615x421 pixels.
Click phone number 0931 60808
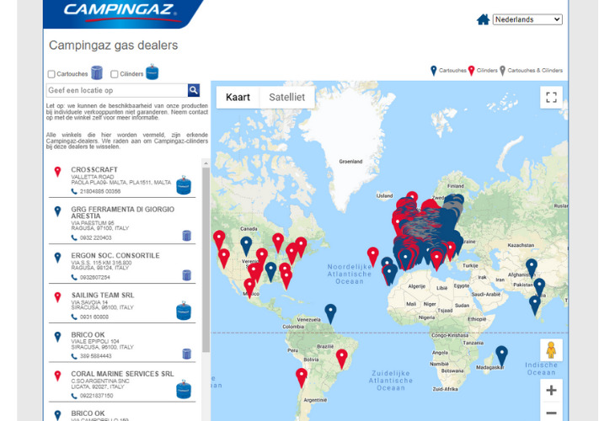[94, 317]
